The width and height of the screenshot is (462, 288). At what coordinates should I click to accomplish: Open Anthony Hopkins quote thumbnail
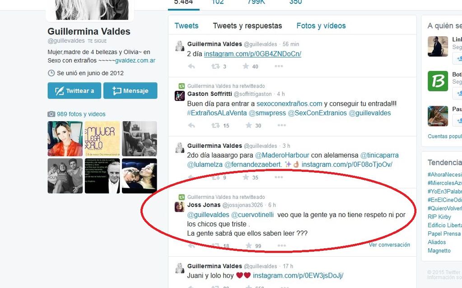(102, 176)
